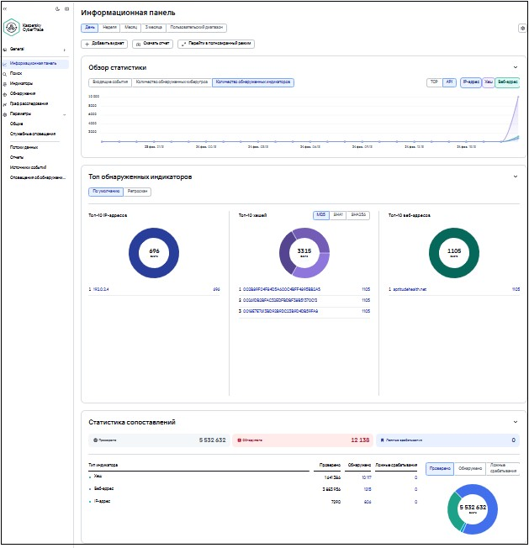Image resolution: width=529 pixels, height=548 pixels.
Task: Open dashboard settings via the gear icon
Action: click(522, 29)
